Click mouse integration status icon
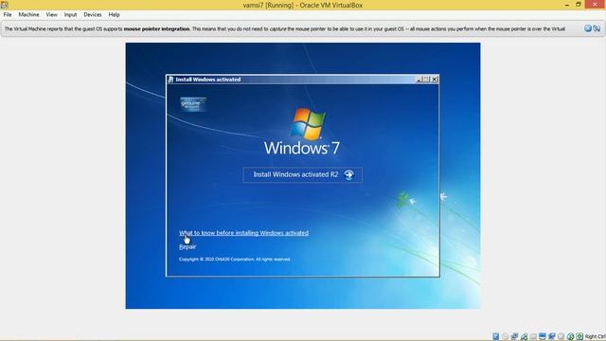 tap(570, 336)
